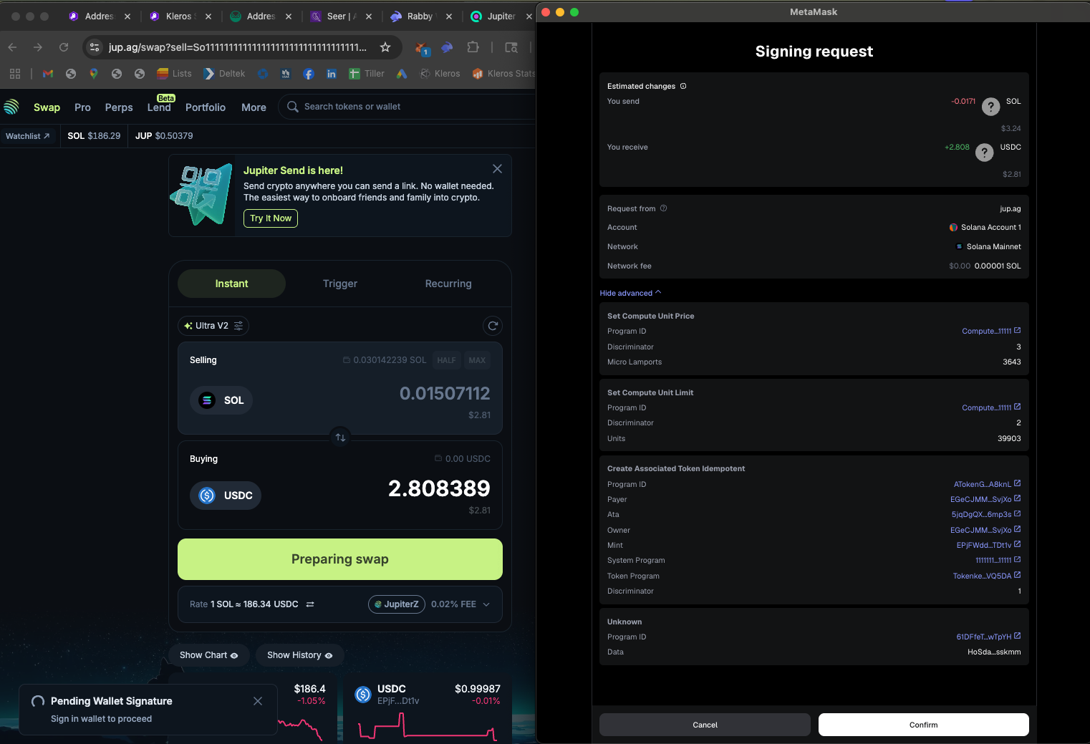Click the MAX amount button
1090x744 pixels.
coord(477,360)
